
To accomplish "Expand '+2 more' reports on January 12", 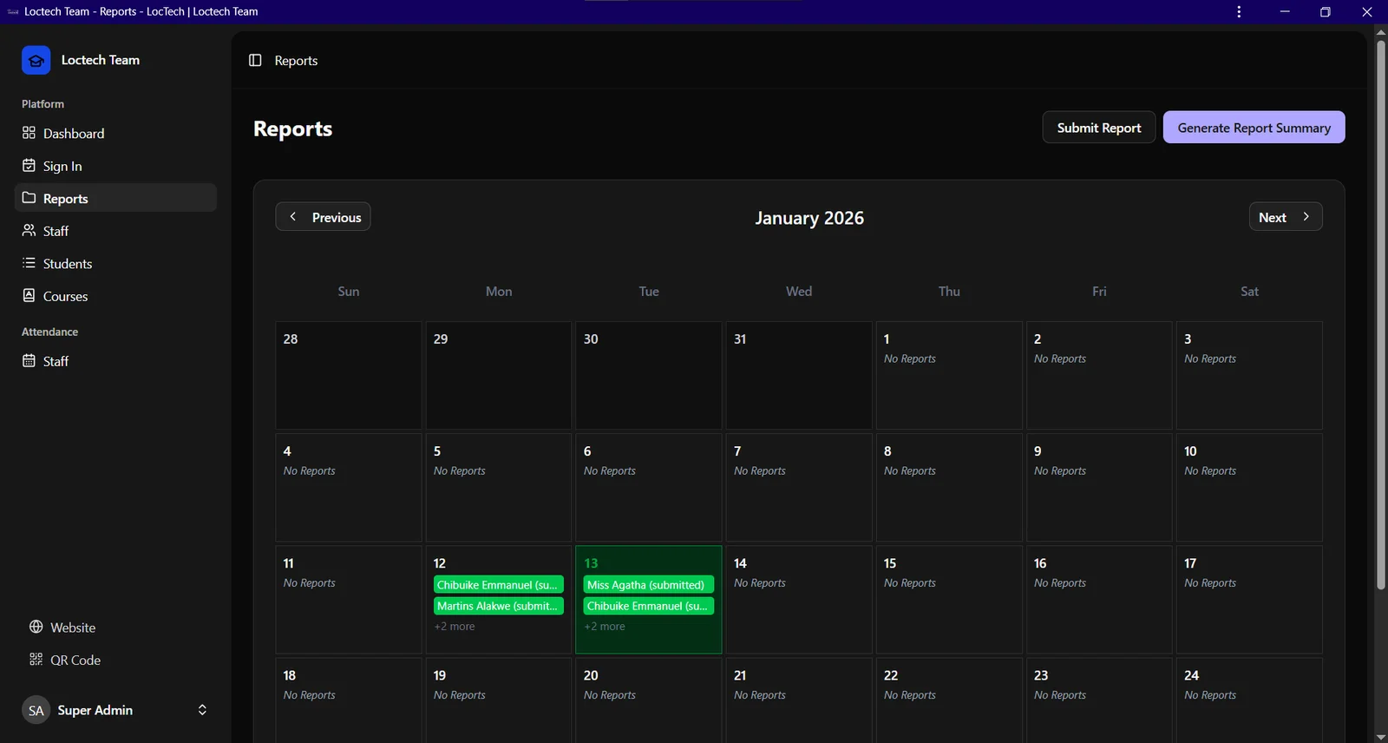I will (455, 627).
